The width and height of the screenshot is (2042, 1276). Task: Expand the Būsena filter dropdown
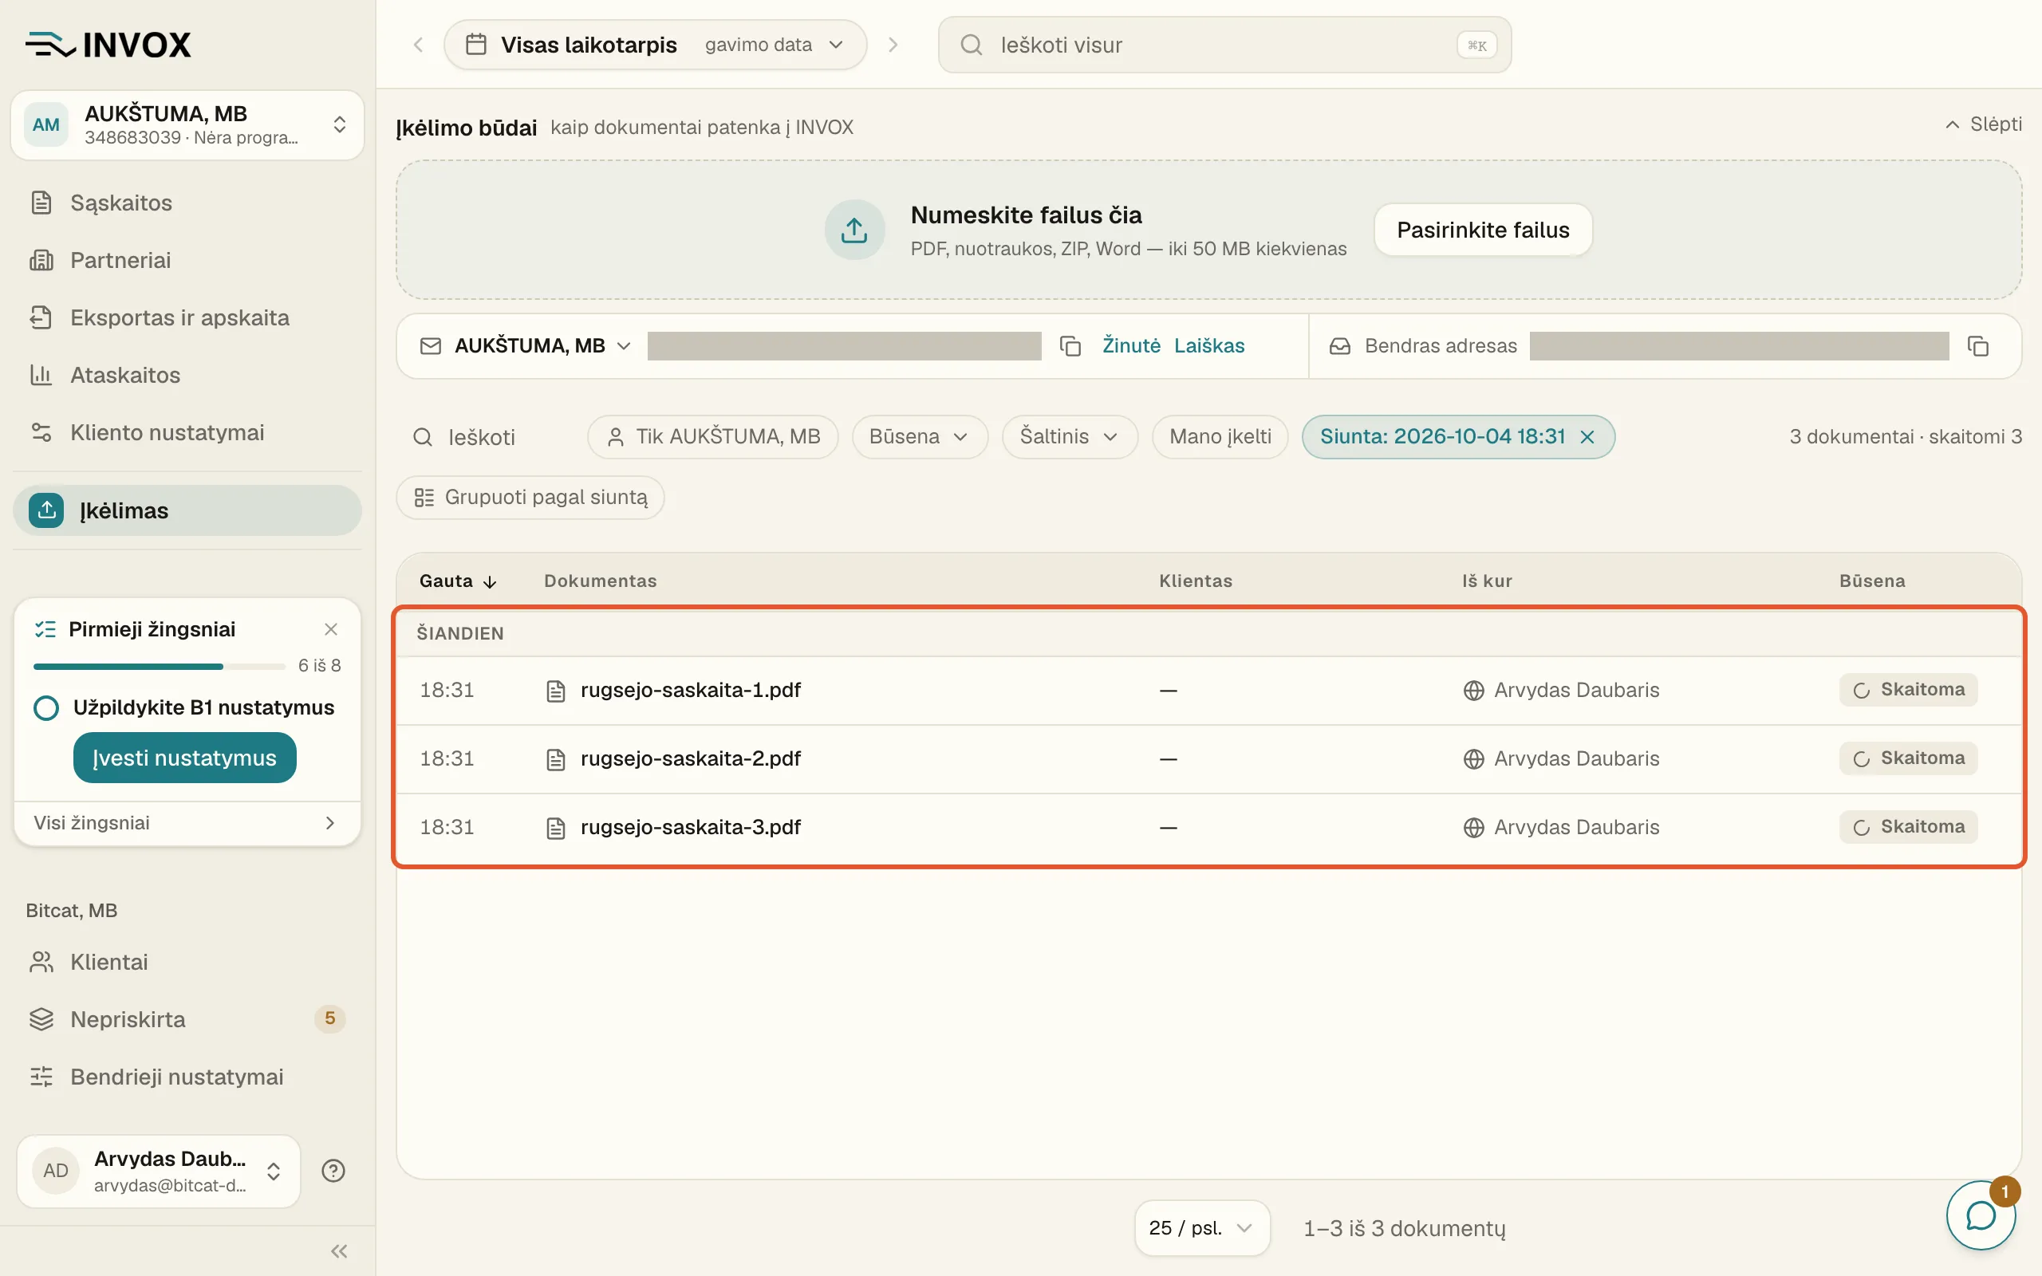click(920, 437)
